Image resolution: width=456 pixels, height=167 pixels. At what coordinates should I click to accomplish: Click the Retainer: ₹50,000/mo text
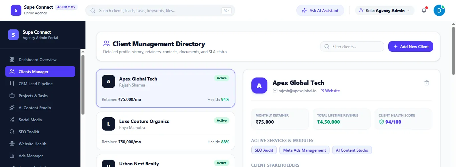(x=122, y=142)
